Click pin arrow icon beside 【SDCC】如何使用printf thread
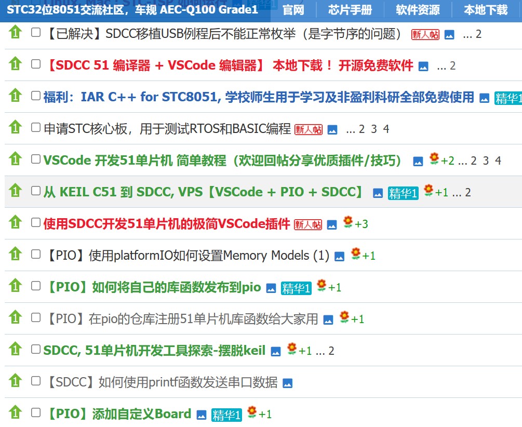 coord(15,381)
